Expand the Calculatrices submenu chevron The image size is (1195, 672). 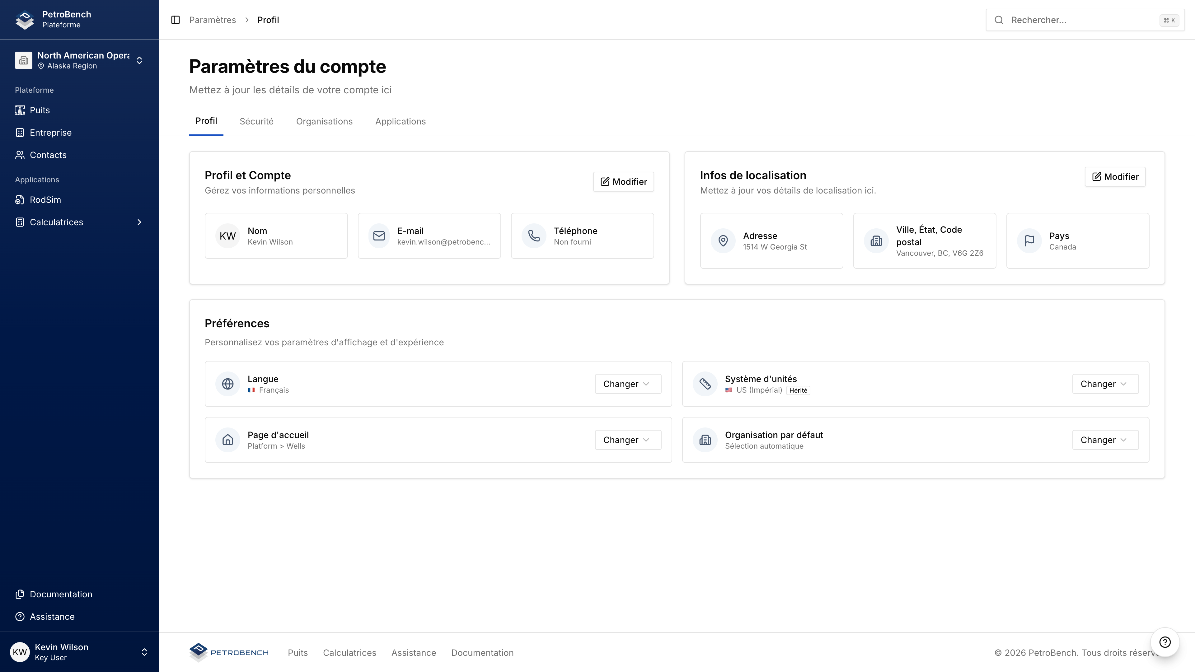pyautogui.click(x=139, y=222)
